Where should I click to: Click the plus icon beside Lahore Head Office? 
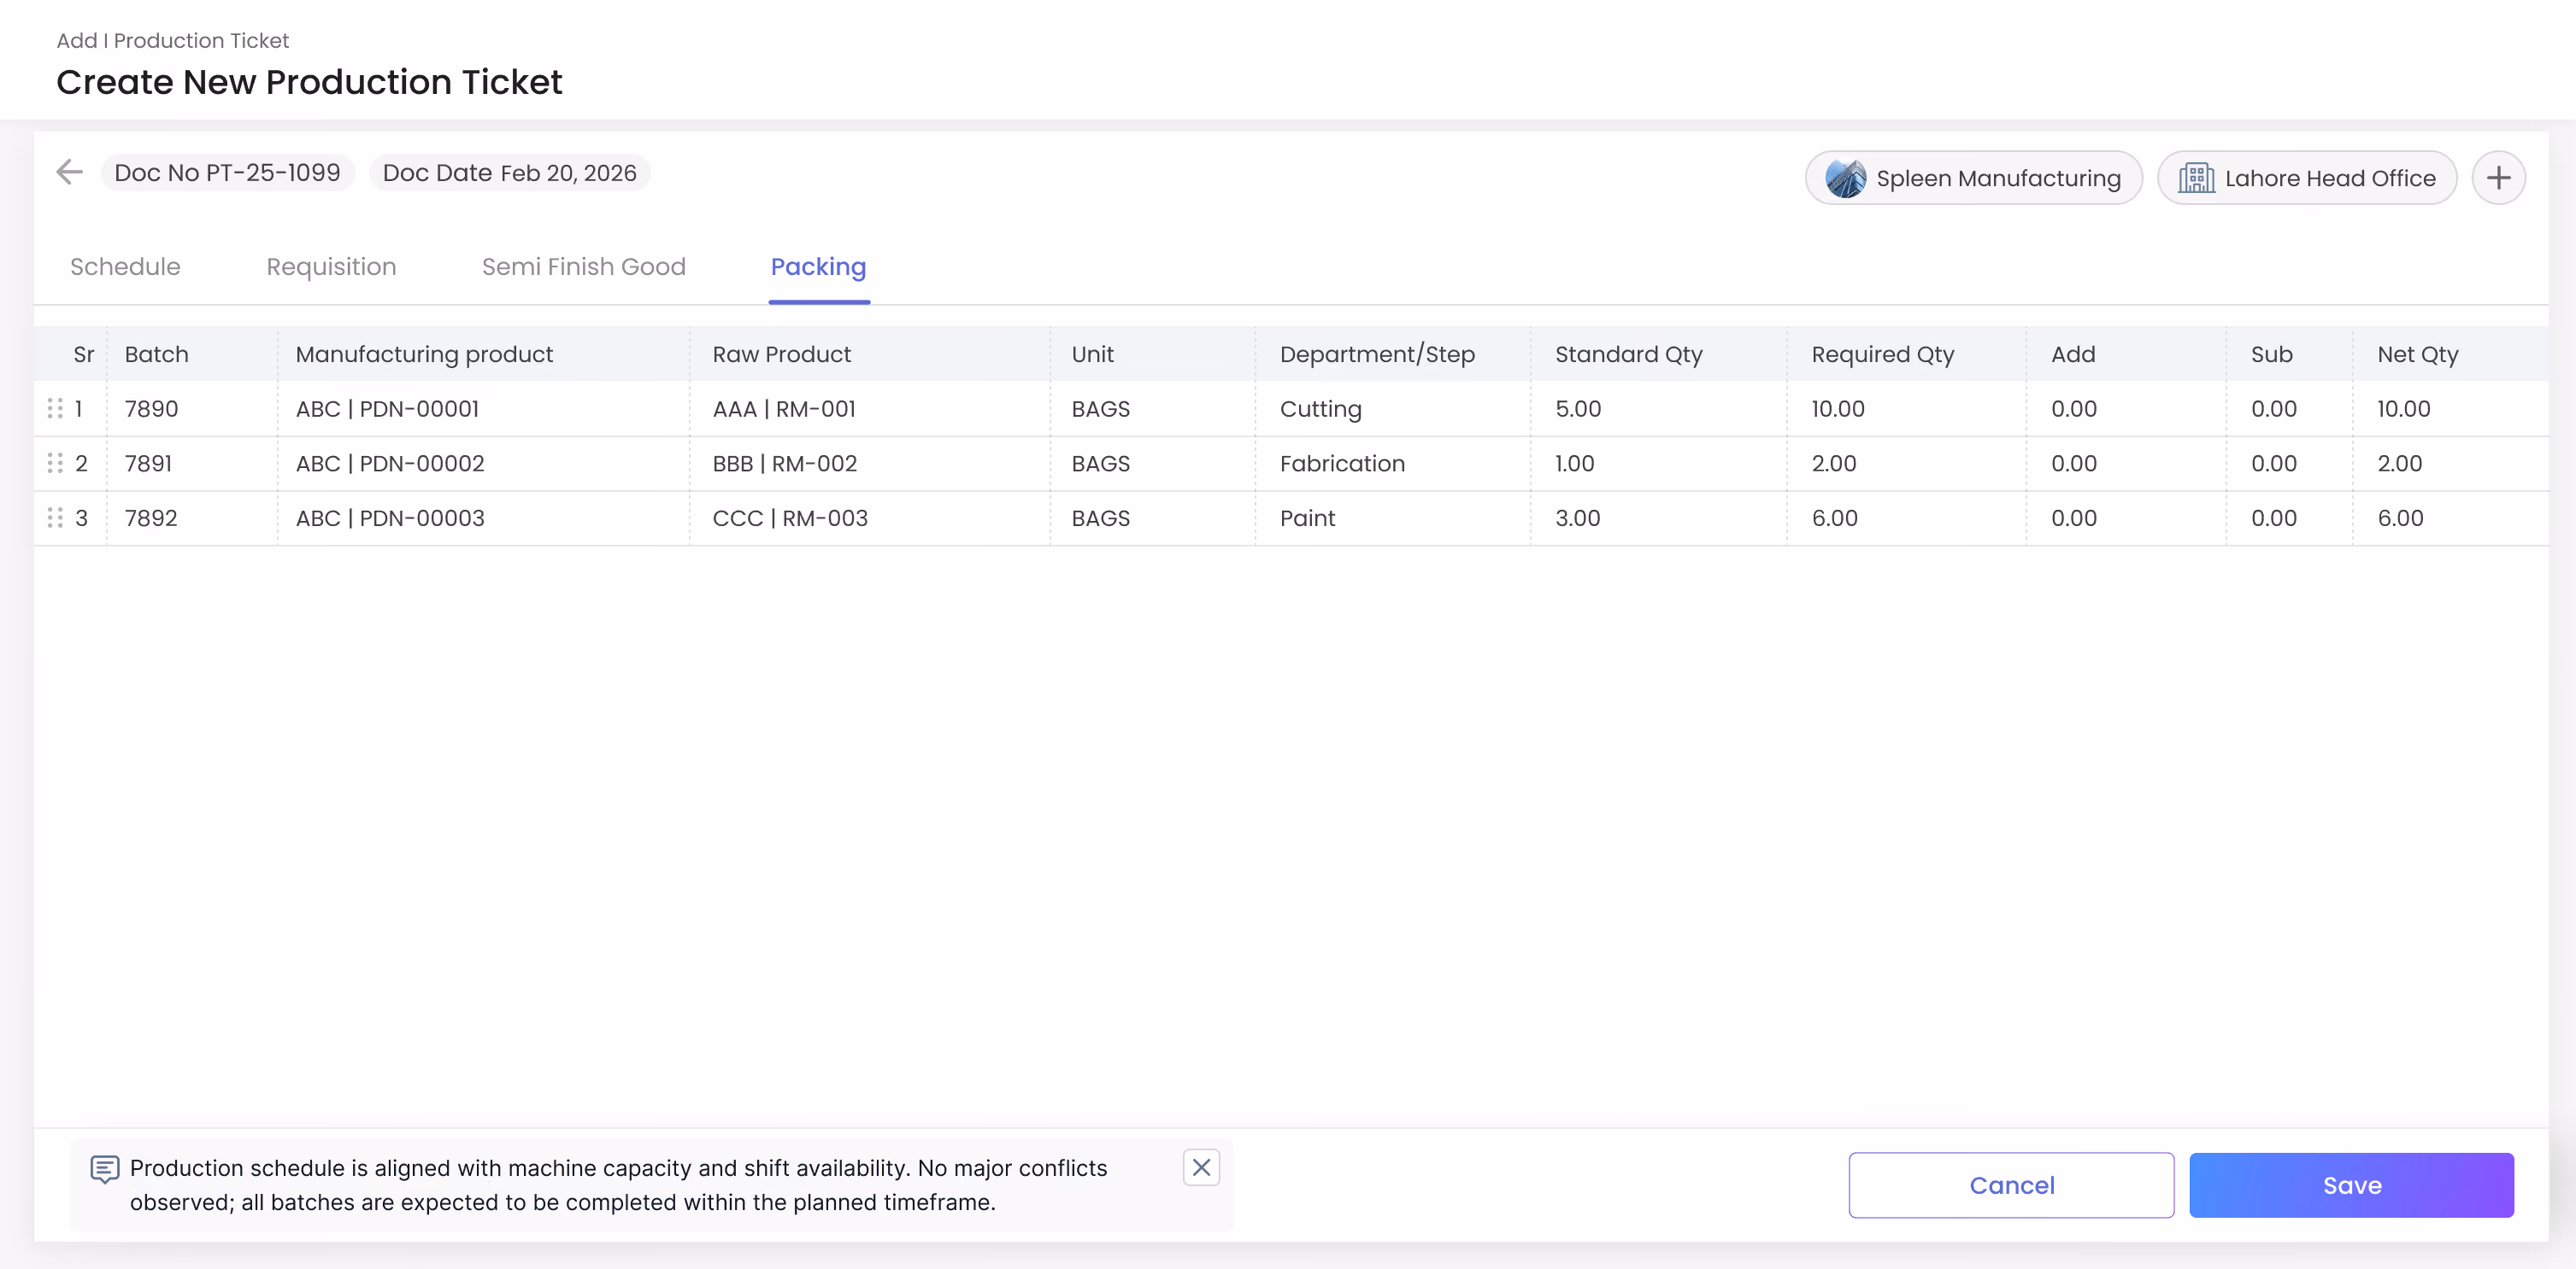tap(2498, 178)
